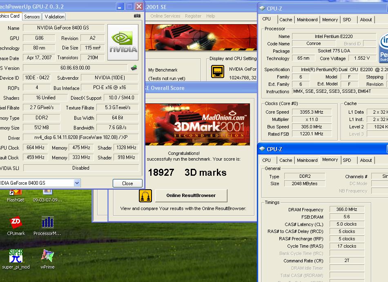Select the 09-03-07-09 desktop file icon
388x282 pixels.
pos(47,196)
